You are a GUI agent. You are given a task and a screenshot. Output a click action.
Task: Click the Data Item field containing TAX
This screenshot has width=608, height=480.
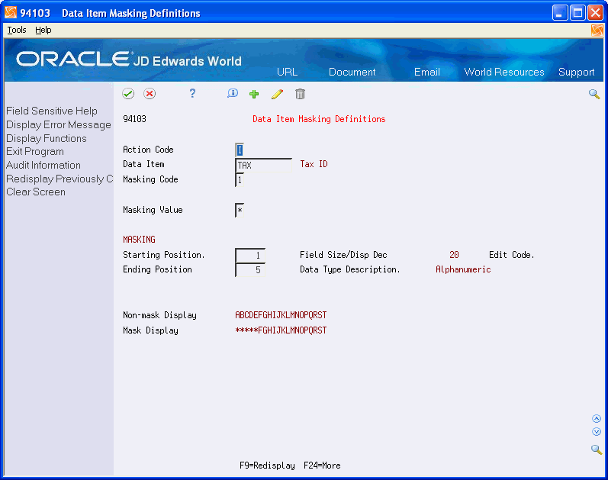tap(263, 165)
